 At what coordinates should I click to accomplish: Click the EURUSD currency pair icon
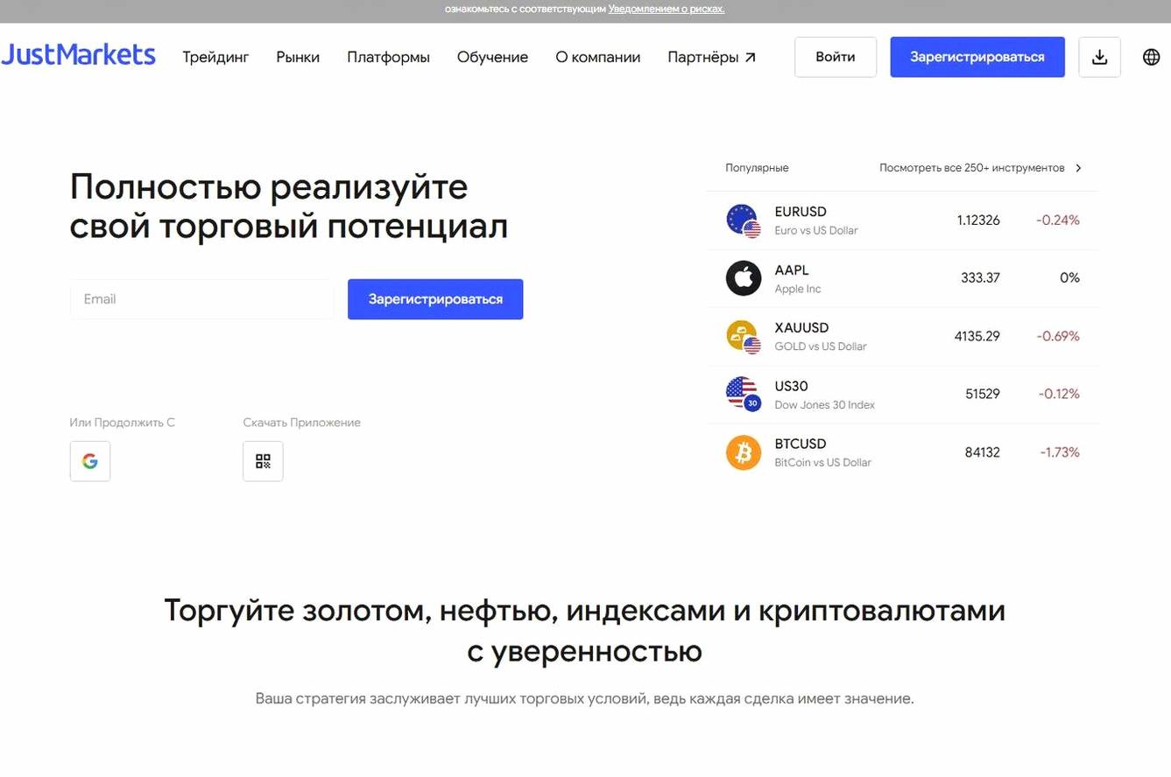coord(744,220)
